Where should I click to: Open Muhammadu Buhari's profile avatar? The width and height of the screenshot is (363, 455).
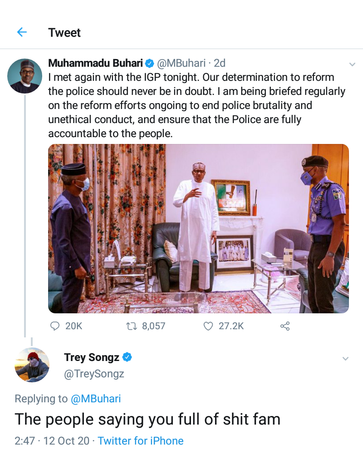25,76
